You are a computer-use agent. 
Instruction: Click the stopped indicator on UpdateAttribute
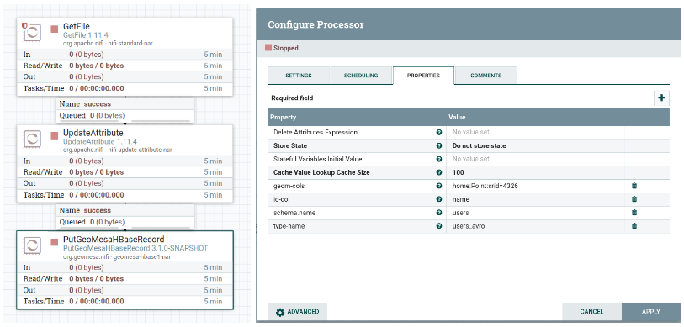(55, 135)
